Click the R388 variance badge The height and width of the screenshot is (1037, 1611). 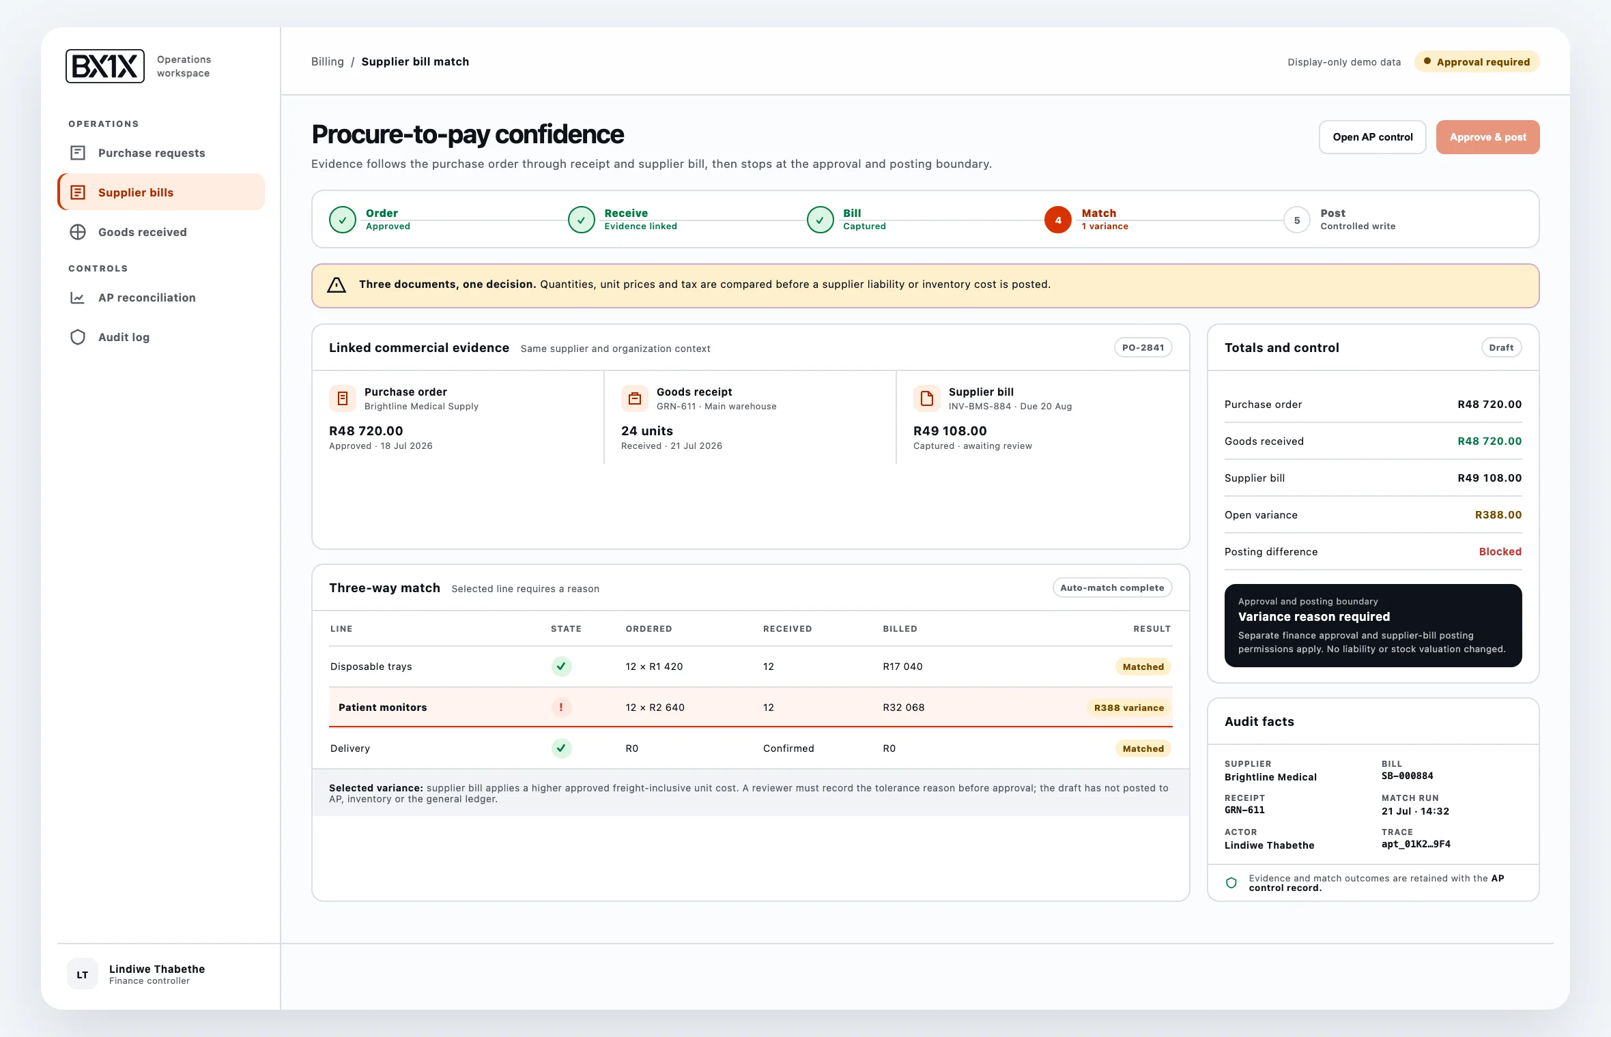click(1129, 707)
